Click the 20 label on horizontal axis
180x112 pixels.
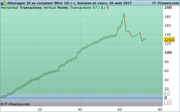tap(40, 110)
